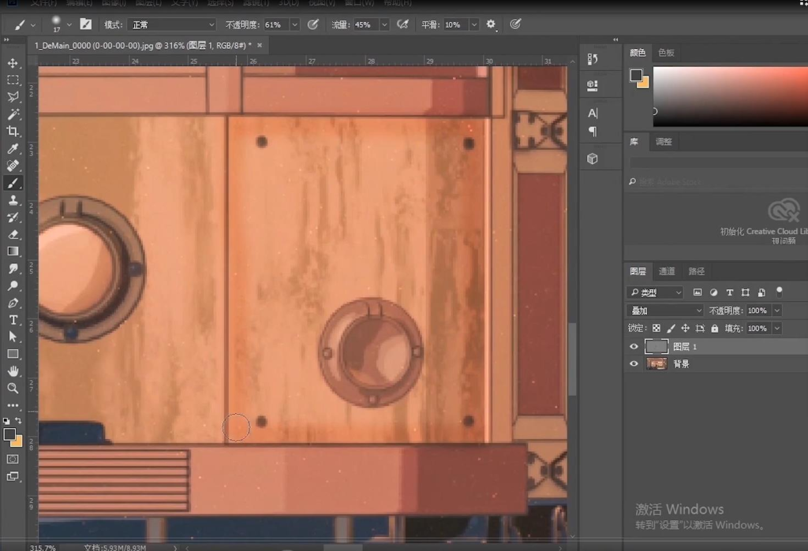This screenshot has height=551, width=808.
Task: Select the Rectangular Marquee tool
Action: pos(13,80)
